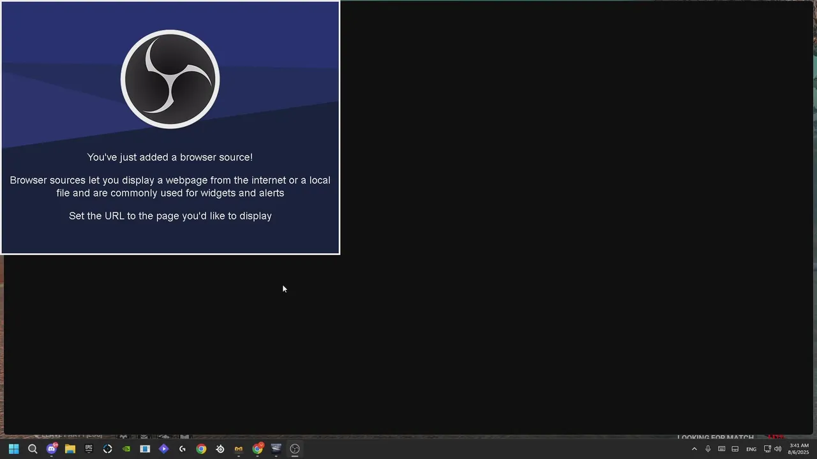Open Epic Games Launcher taskbar icon
817x459 pixels.
(x=89, y=449)
